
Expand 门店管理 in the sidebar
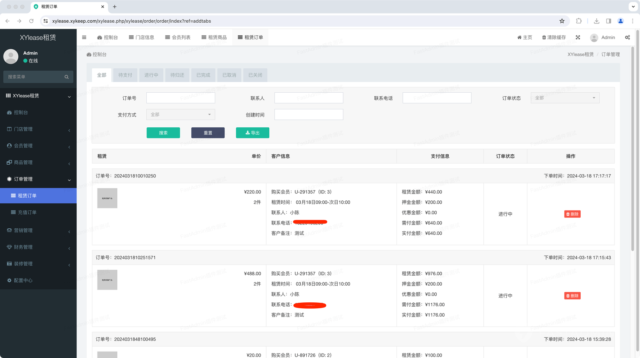pyautogui.click(x=38, y=129)
